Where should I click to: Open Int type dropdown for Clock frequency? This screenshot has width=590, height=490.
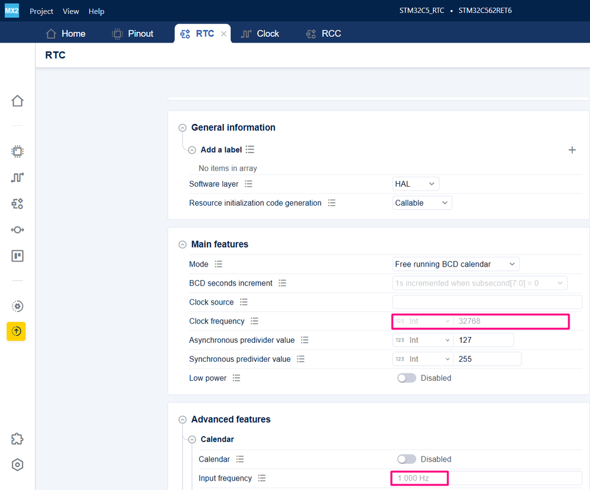[423, 321]
